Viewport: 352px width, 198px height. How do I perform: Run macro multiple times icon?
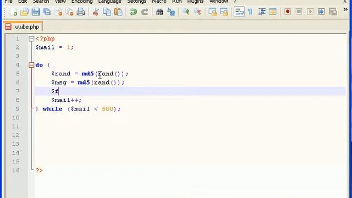click(x=321, y=12)
